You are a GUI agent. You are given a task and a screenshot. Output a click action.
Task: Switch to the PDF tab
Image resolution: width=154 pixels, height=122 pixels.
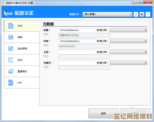(22, 83)
